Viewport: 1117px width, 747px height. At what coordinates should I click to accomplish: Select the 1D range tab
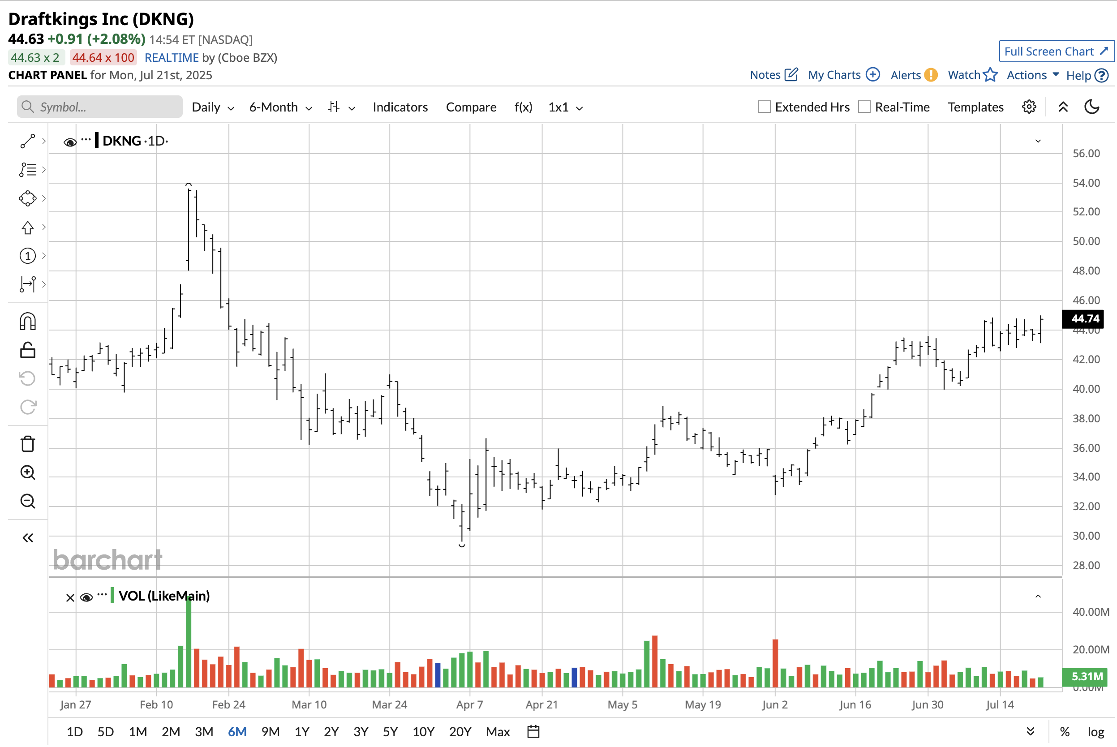pos(74,732)
